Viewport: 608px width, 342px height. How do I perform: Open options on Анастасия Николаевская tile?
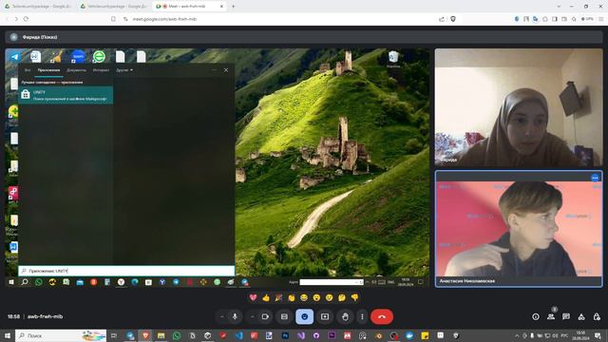pos(596,178)
